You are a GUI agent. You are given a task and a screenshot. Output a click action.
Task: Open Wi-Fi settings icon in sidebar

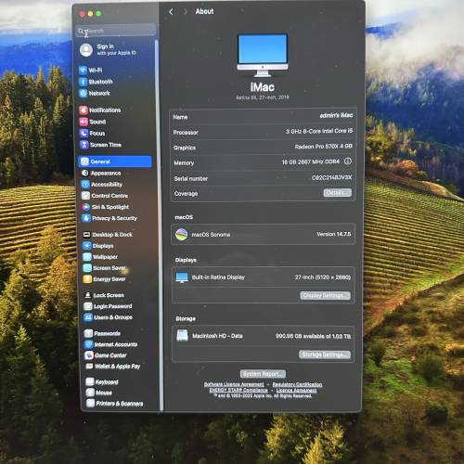(83, 71)
